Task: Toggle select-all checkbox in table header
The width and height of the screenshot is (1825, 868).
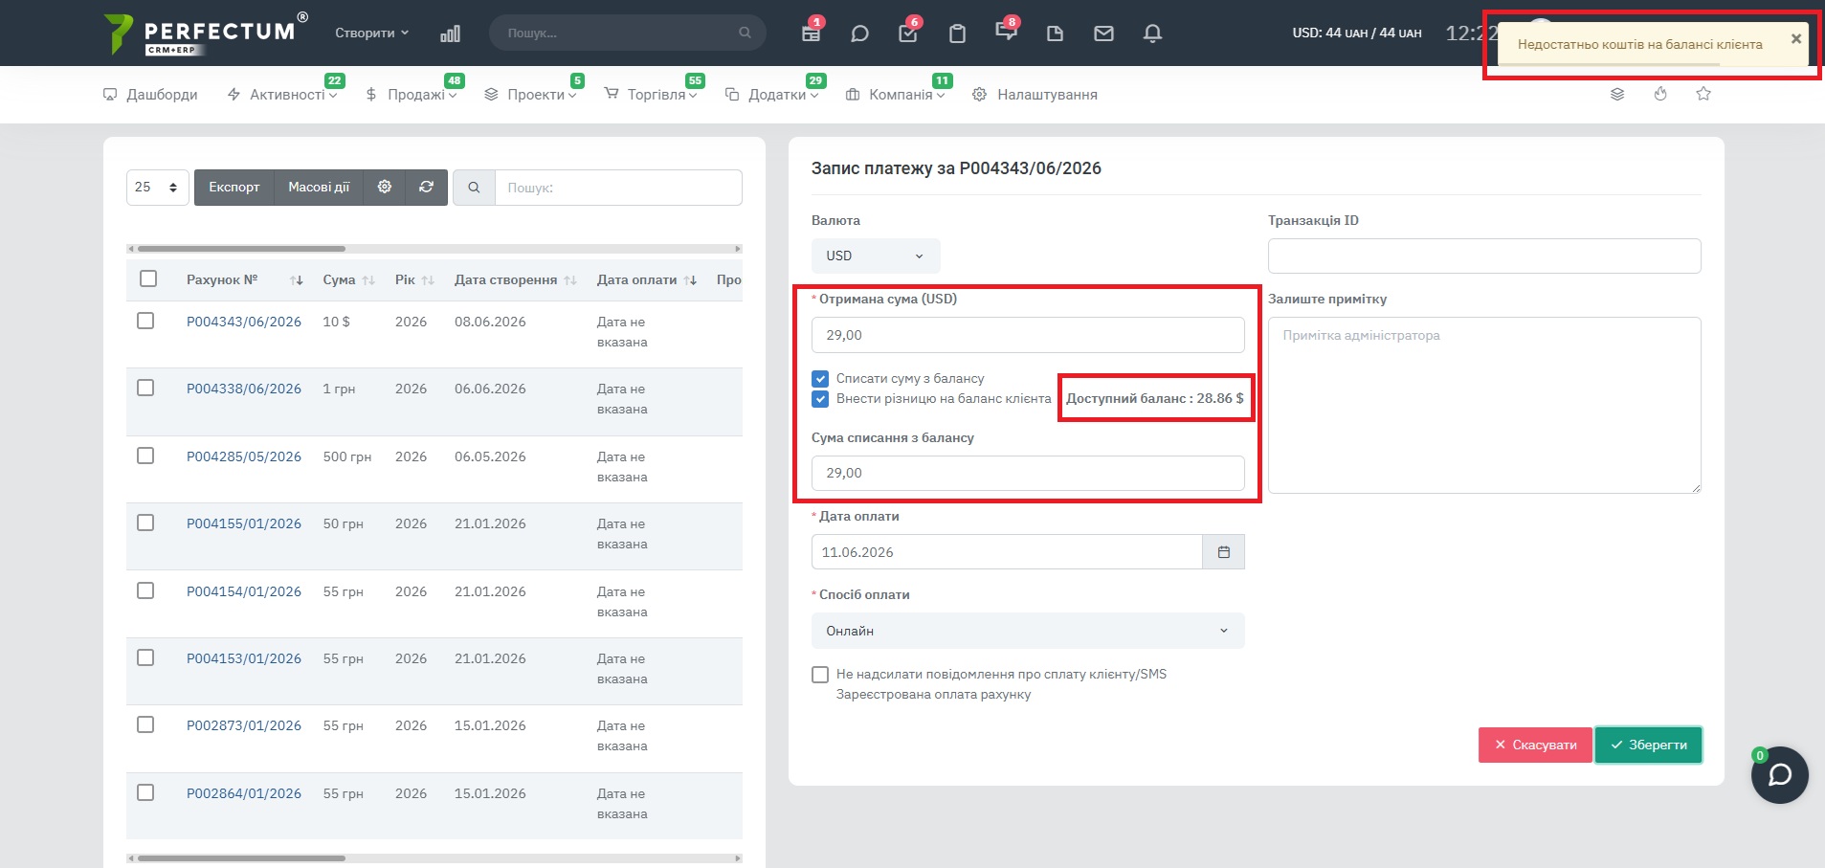Action: click(x=148, y=278)
